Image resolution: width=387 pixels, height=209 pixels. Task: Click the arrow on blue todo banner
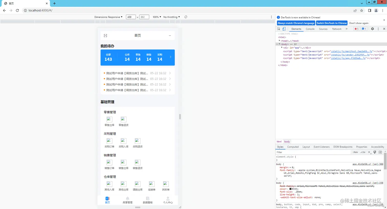pyautogui.click(x=170, y=57)
